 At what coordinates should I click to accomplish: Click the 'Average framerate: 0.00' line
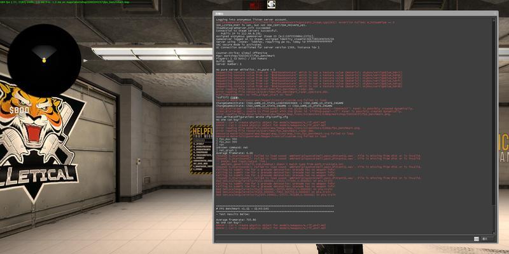coord(234,153)
